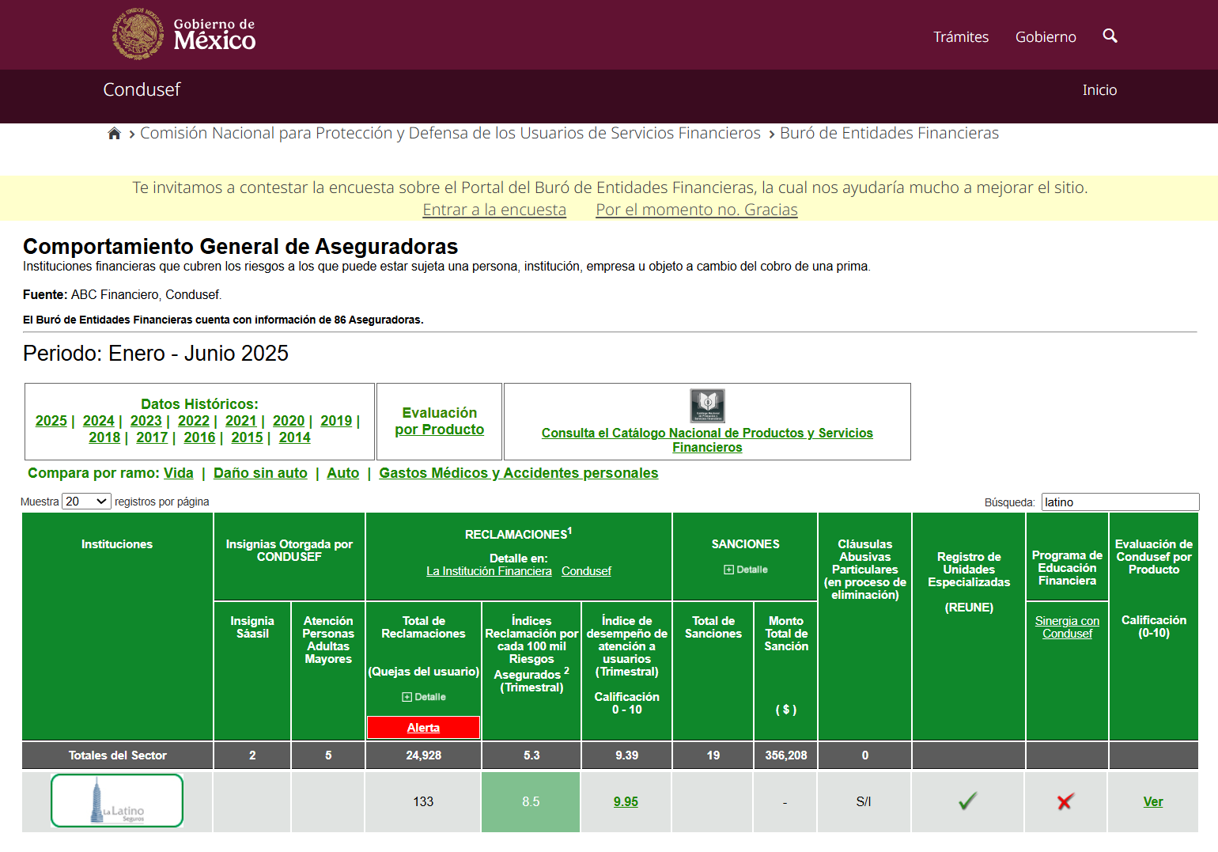
Task: Open the 9.95 performance index link
Action: 626,801
